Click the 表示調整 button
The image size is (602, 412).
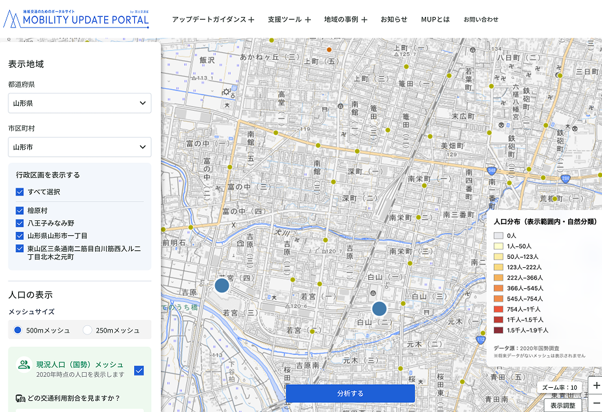[x=563, y=405]
